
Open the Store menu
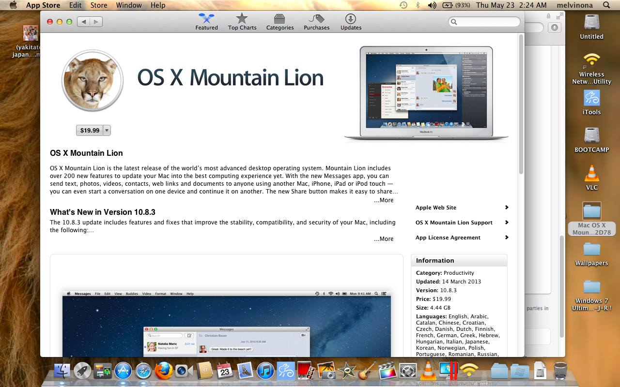(99, 5)
